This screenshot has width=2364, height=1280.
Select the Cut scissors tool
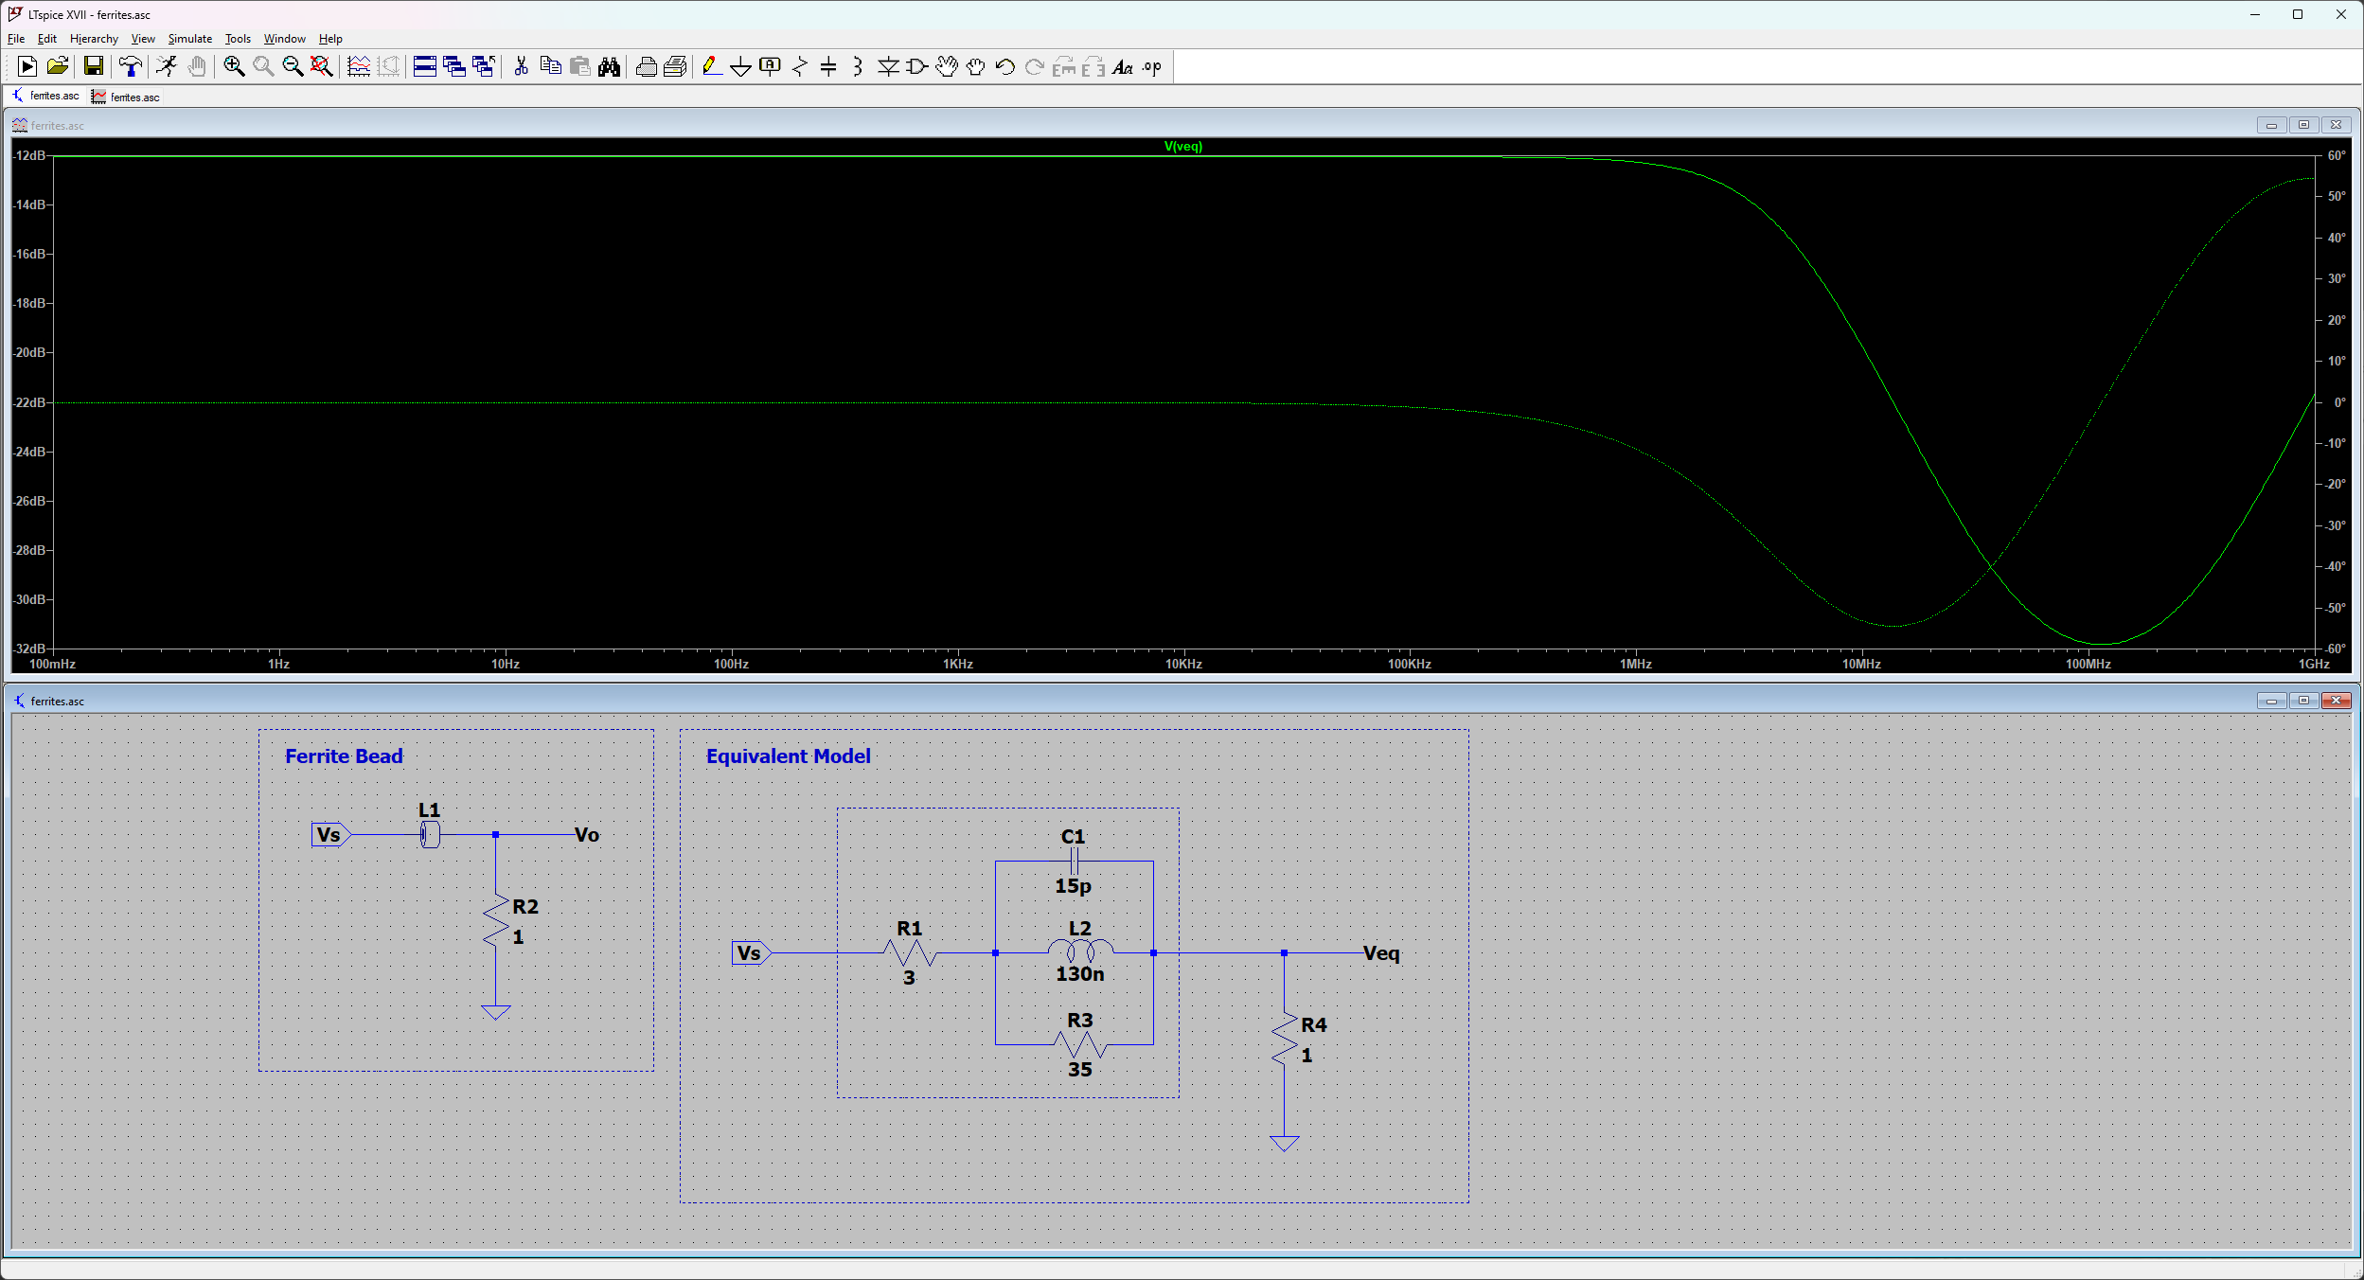click(x=521, y=66)
